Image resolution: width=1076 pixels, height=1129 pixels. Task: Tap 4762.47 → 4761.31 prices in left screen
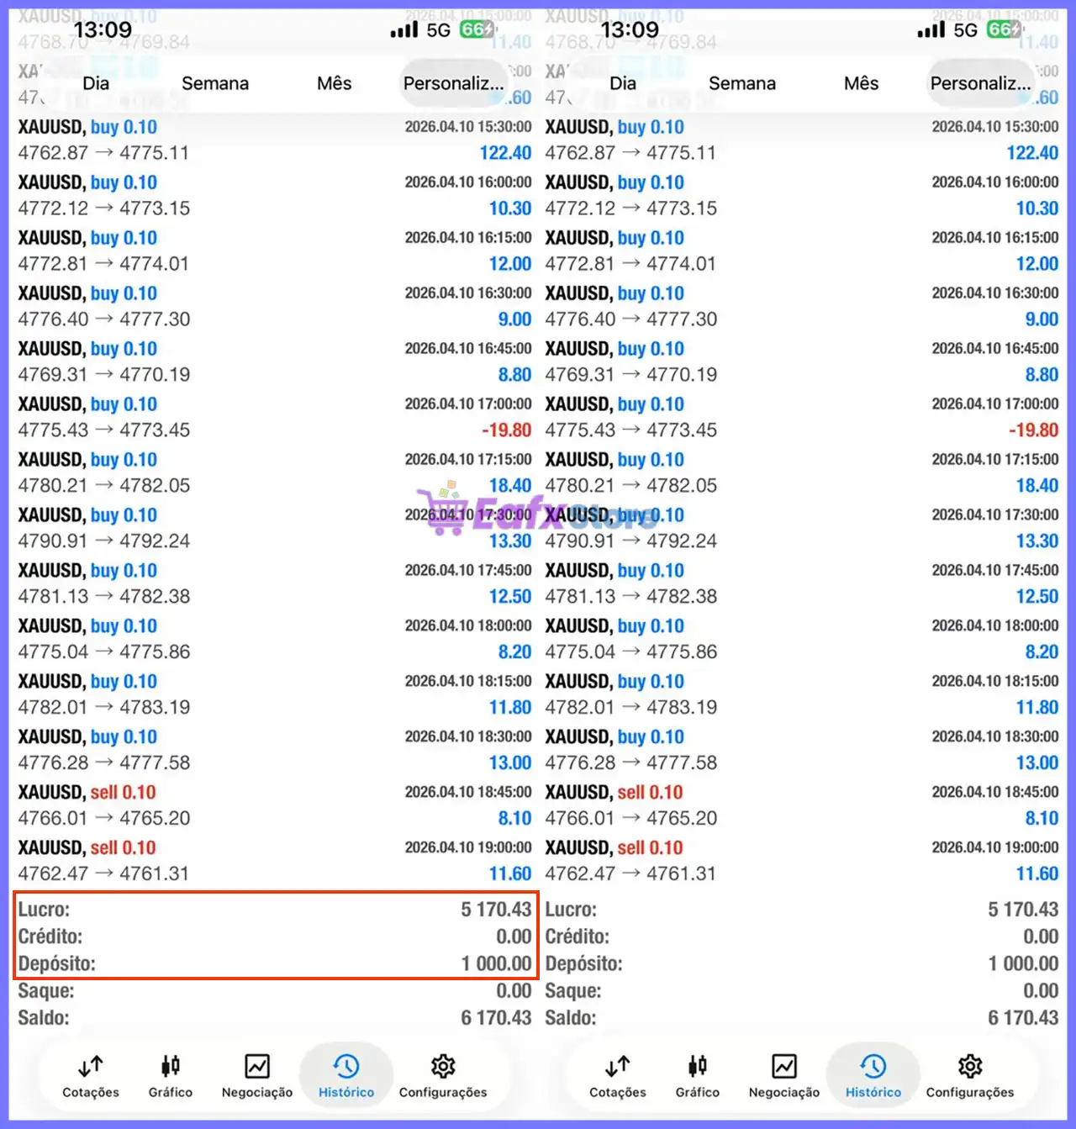(103, 874)
